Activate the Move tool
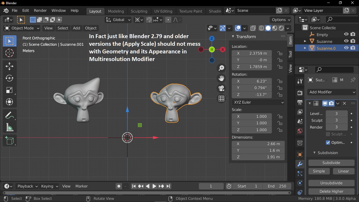 pyautogui.click(x=9, y=66)
